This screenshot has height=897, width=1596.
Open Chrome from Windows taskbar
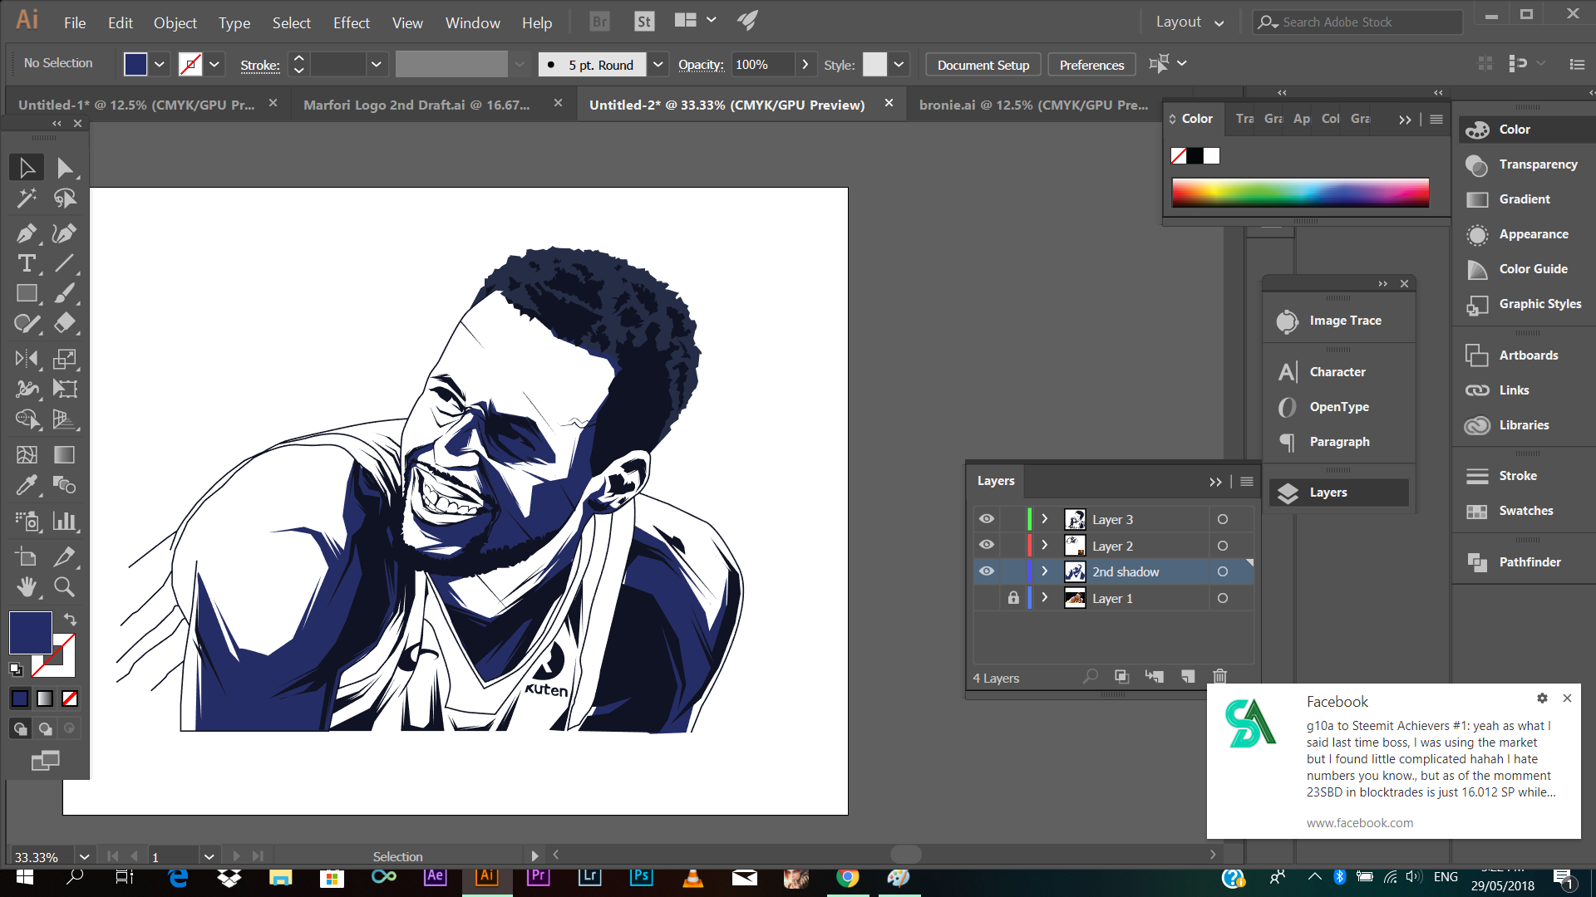[847, 877]
